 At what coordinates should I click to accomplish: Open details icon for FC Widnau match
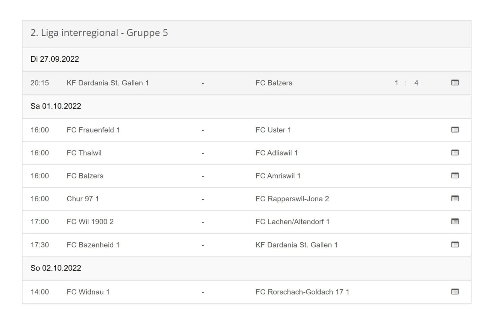point(455,292)
